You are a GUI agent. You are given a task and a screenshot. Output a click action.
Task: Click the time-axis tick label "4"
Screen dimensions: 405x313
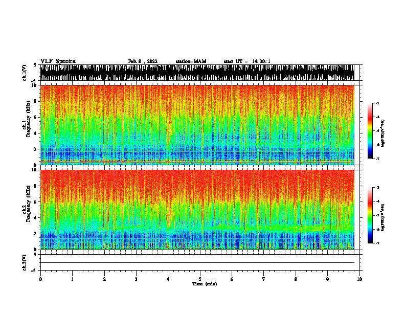click(168, 279)
